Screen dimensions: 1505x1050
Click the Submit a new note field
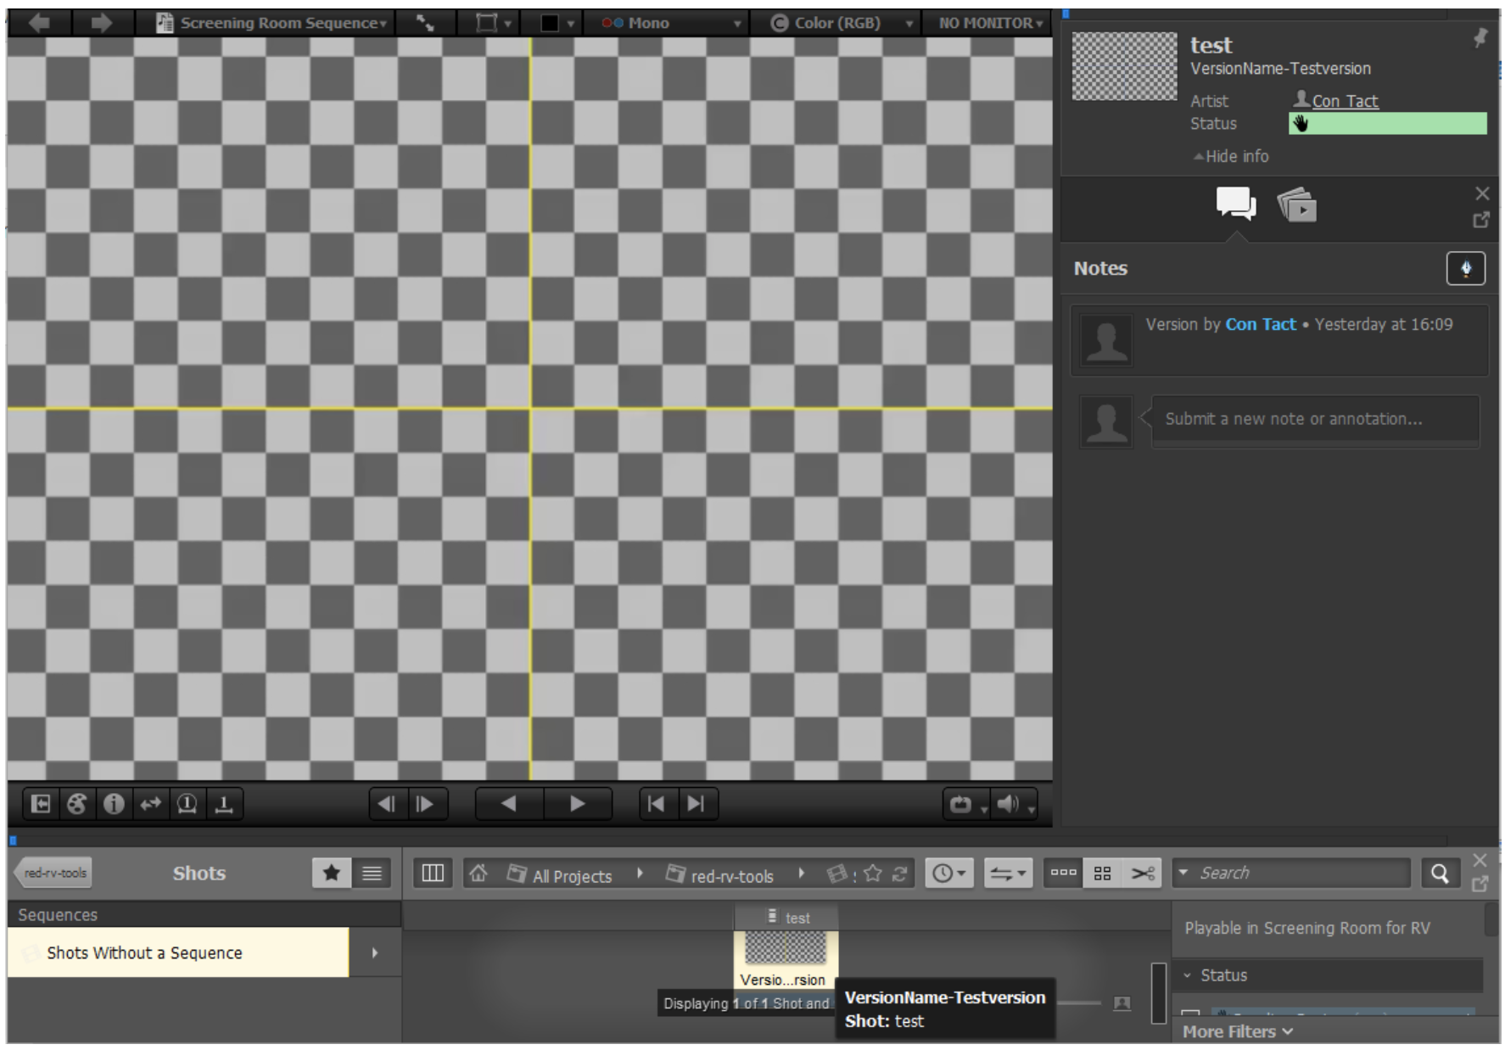click(x=1315, y=419)
